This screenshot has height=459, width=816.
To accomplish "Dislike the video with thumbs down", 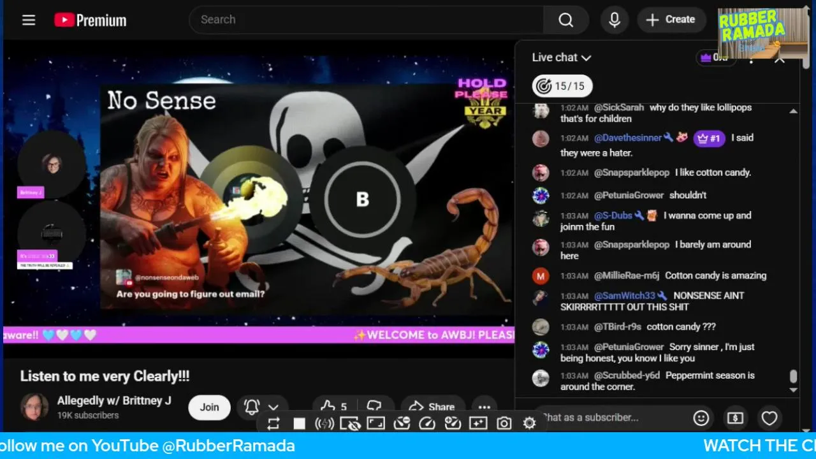I will coord(375,407).
